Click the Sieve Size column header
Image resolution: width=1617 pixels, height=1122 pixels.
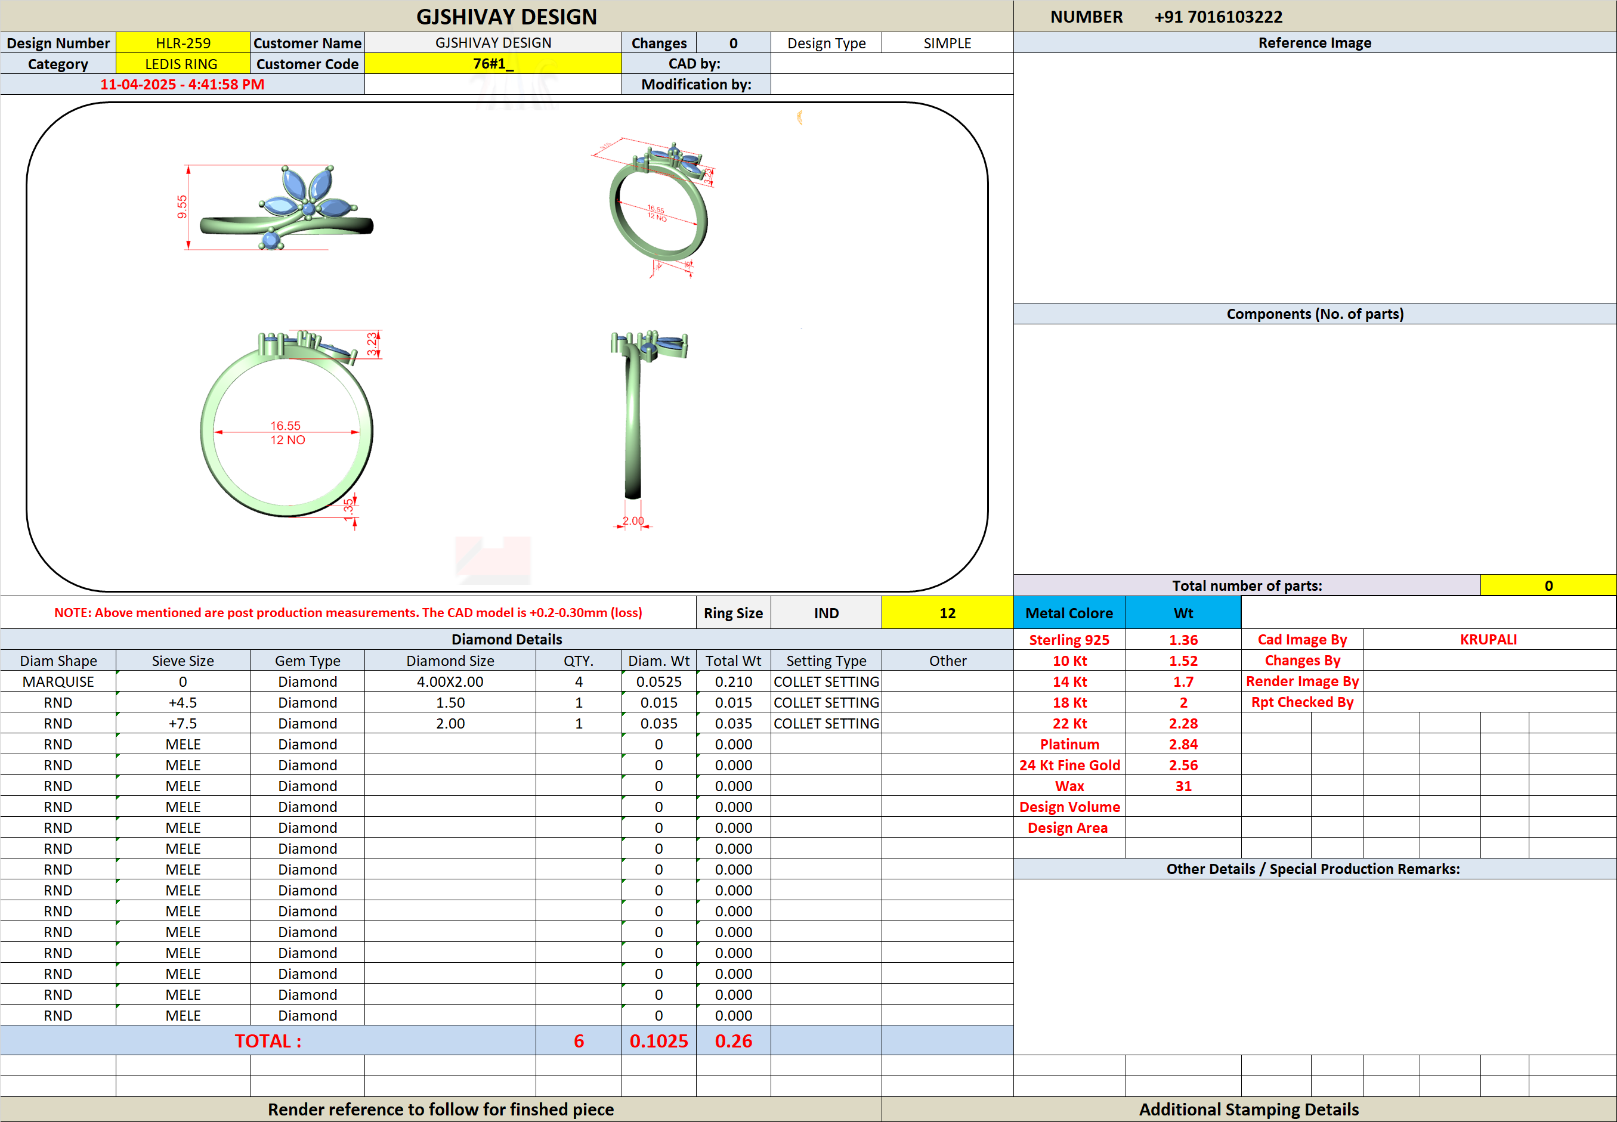(x=183, y=661)
